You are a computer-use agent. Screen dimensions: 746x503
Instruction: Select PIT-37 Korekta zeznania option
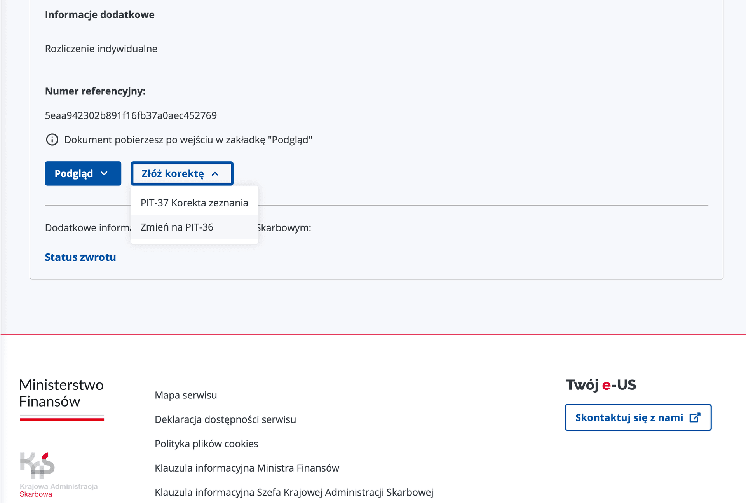pos(194,203)
